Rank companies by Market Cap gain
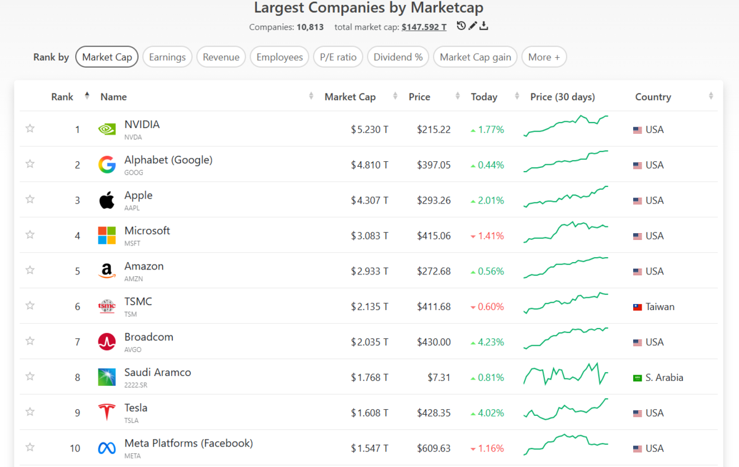This screenshot has width=739, height=467. [x=475, y=57]
